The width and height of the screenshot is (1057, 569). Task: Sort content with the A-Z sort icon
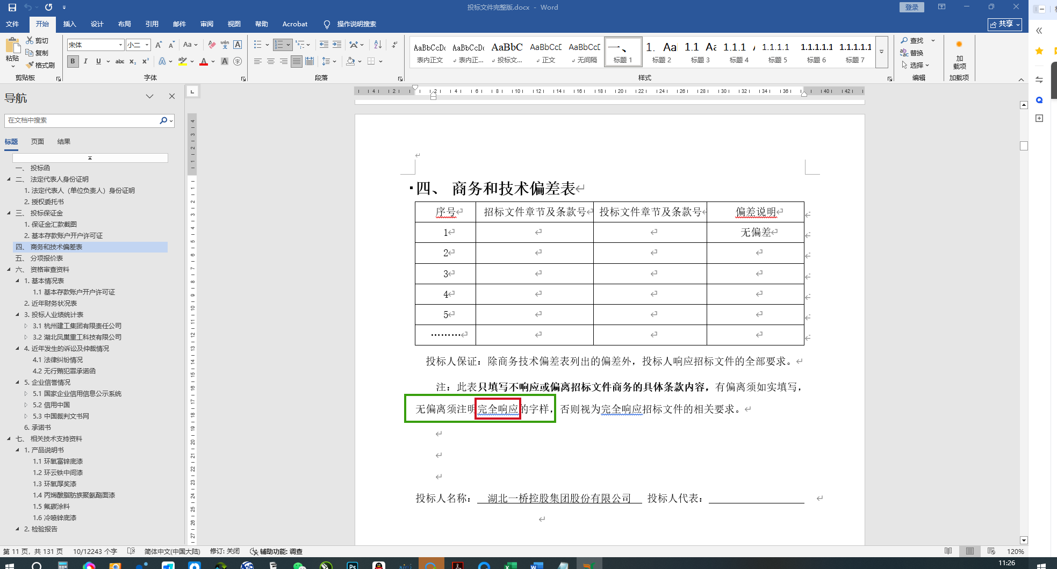[x=378, y=45]
